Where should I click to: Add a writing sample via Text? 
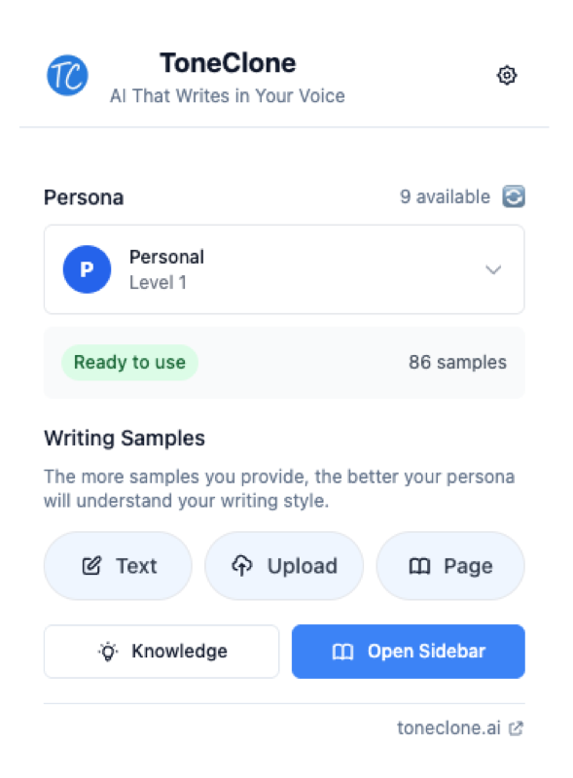click(x=118, y=565)
